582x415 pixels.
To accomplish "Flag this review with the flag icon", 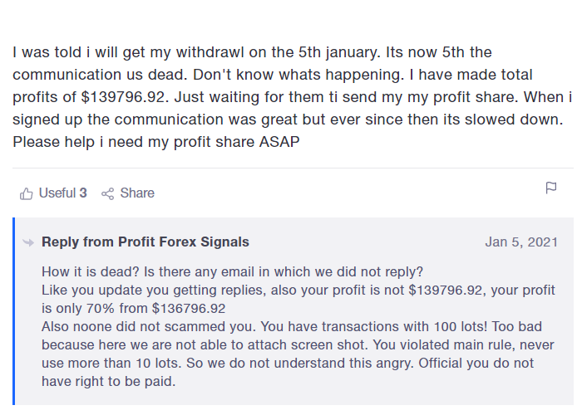I will [x=550, y=188].
